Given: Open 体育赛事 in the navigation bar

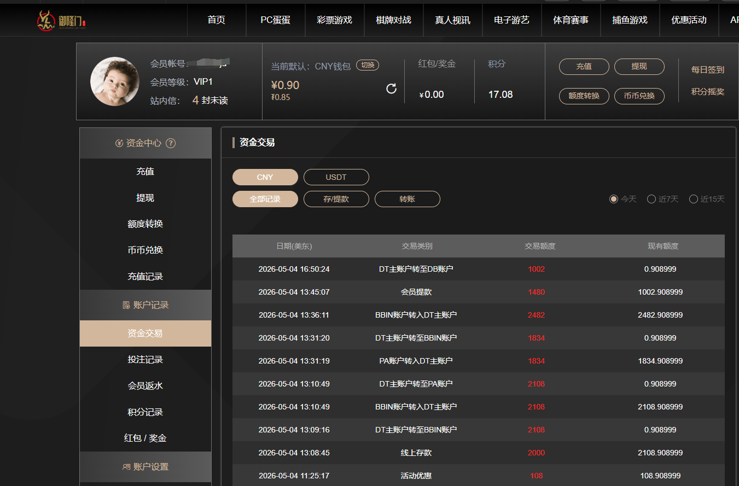Looking at the screenshot, I should pyautogui.click(x=571, y=20).
